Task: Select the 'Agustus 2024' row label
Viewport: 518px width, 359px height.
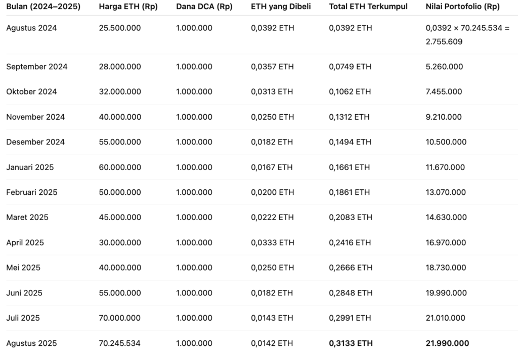Action: coord(31,28)
